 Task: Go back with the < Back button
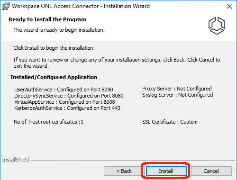[x=124, y=171]
